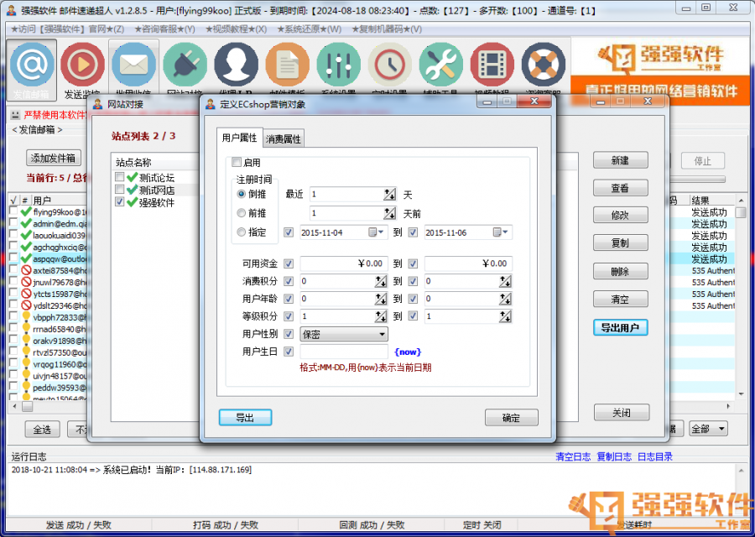Click stepper on 用户年龄 minimum field

coord(381,299)
